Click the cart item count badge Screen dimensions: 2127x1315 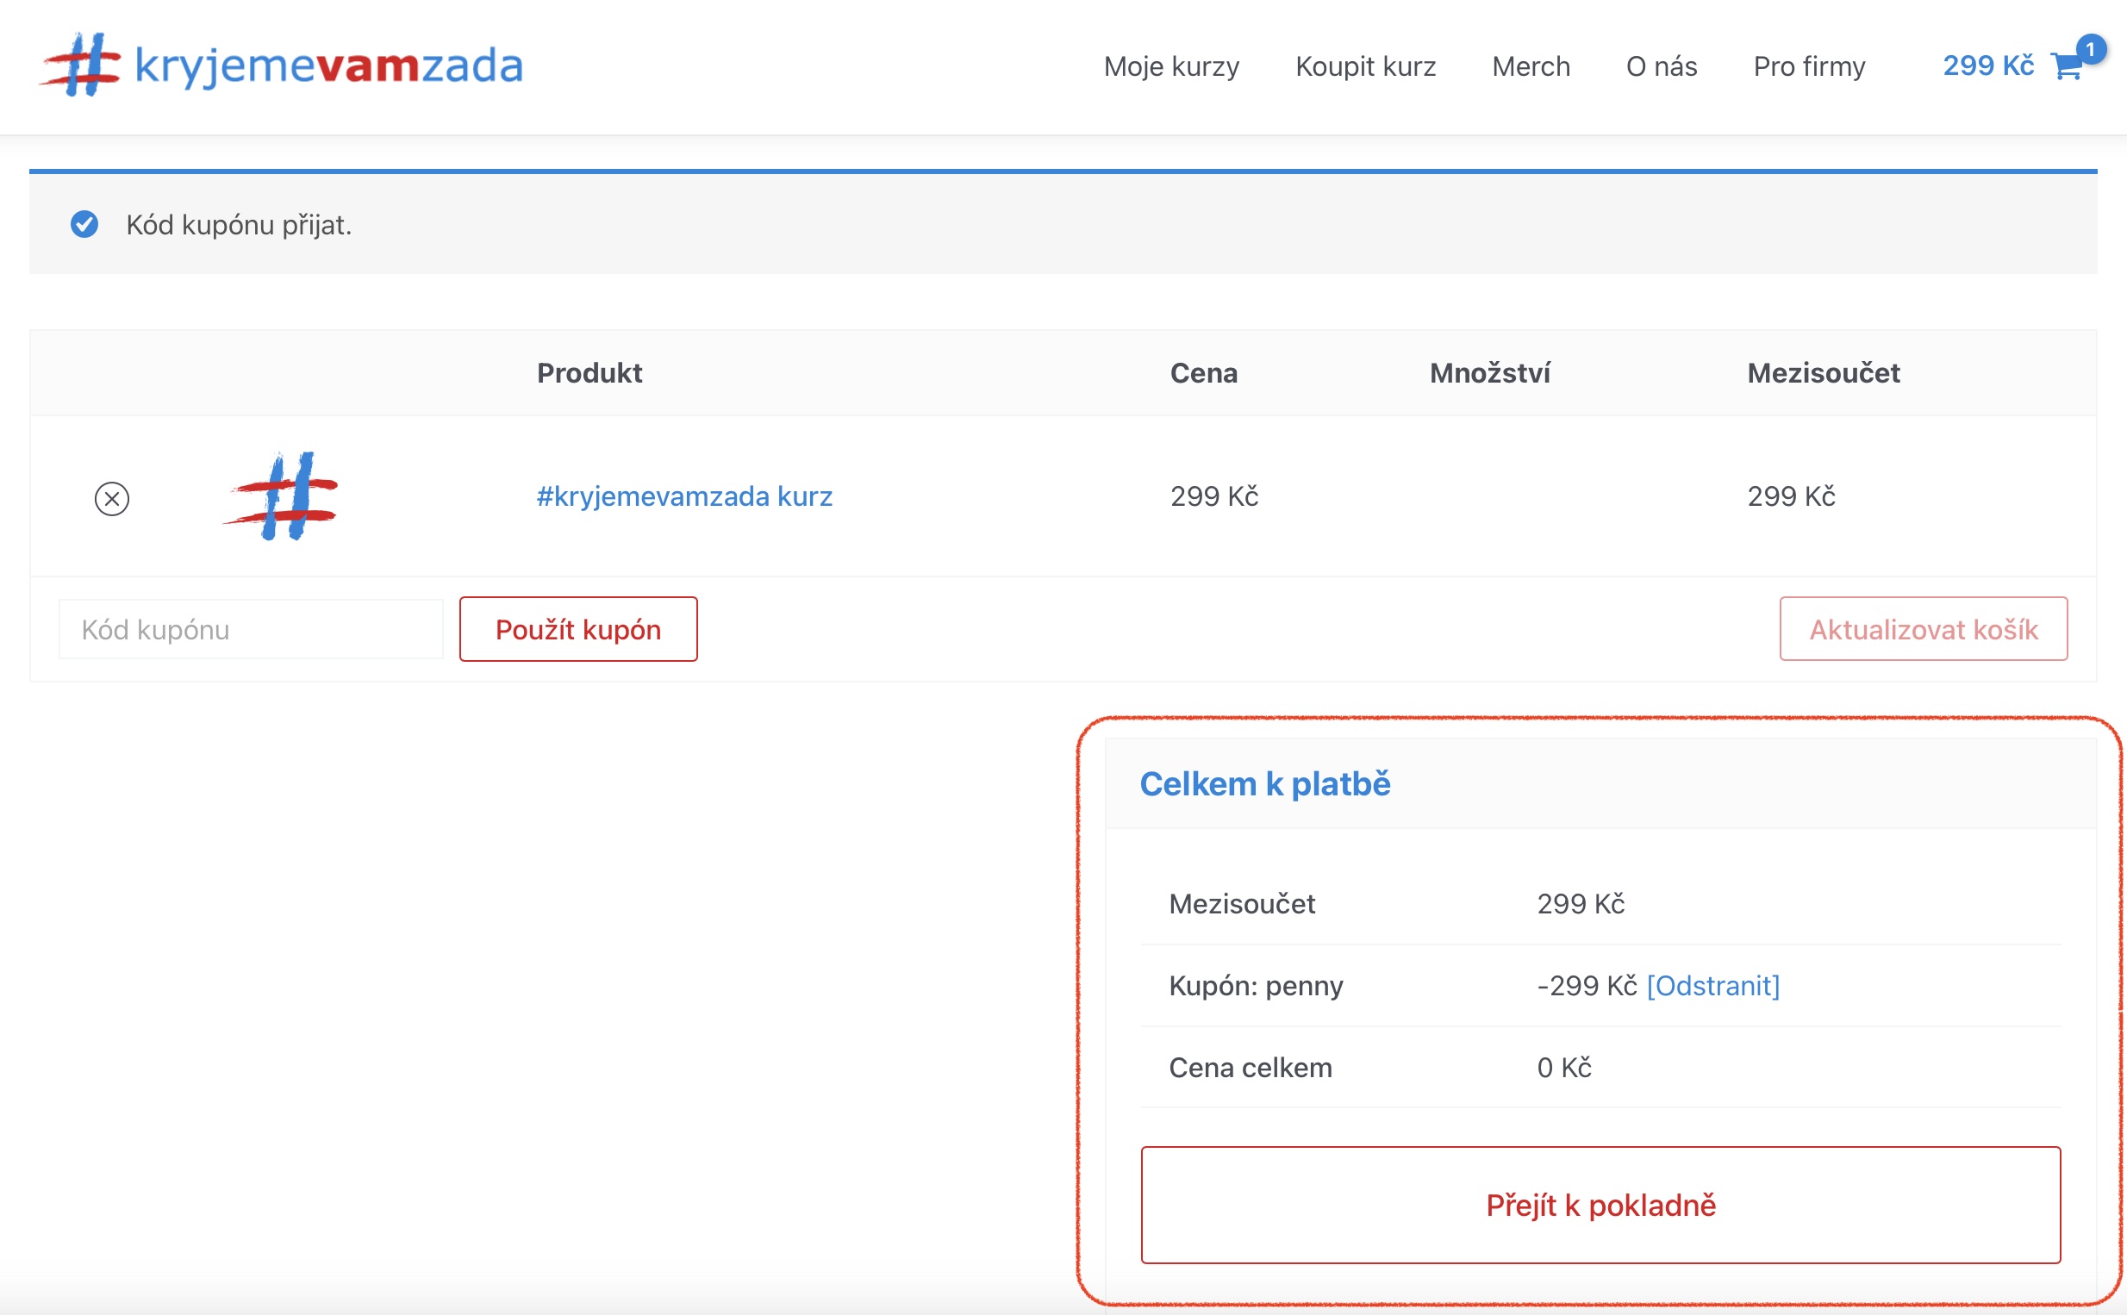tap(2091, 50)
